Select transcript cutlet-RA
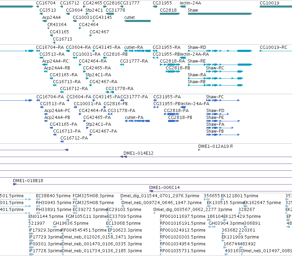Screen dimensions: 292x256 point(134,47)
